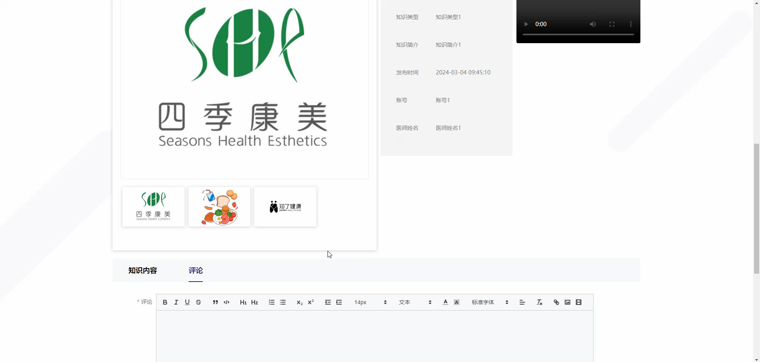
Task: Toggle italic formatting in comment editor
Action: point(176,302)
